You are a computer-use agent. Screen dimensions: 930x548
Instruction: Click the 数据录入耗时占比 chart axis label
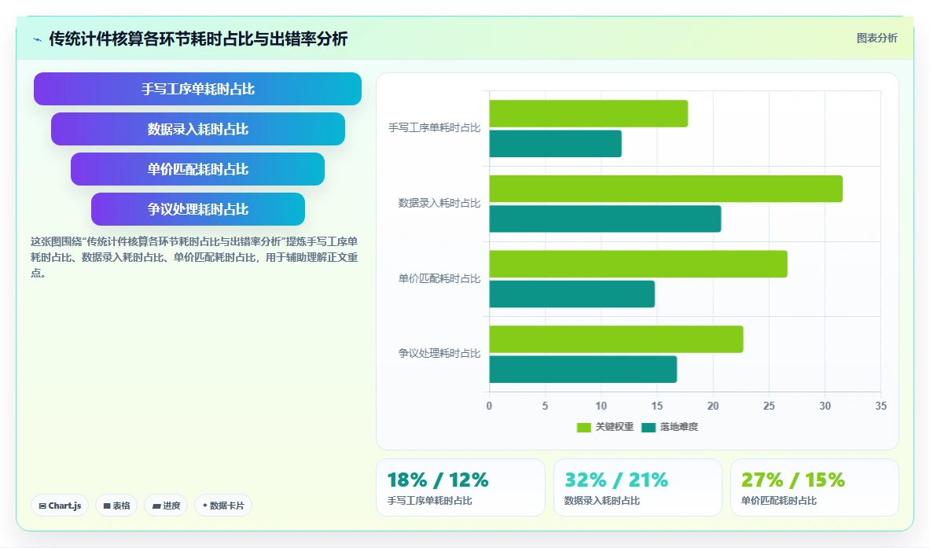[x=439, y=203]
